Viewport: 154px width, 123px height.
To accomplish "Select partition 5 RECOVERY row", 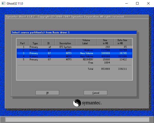I will [74, 60].
